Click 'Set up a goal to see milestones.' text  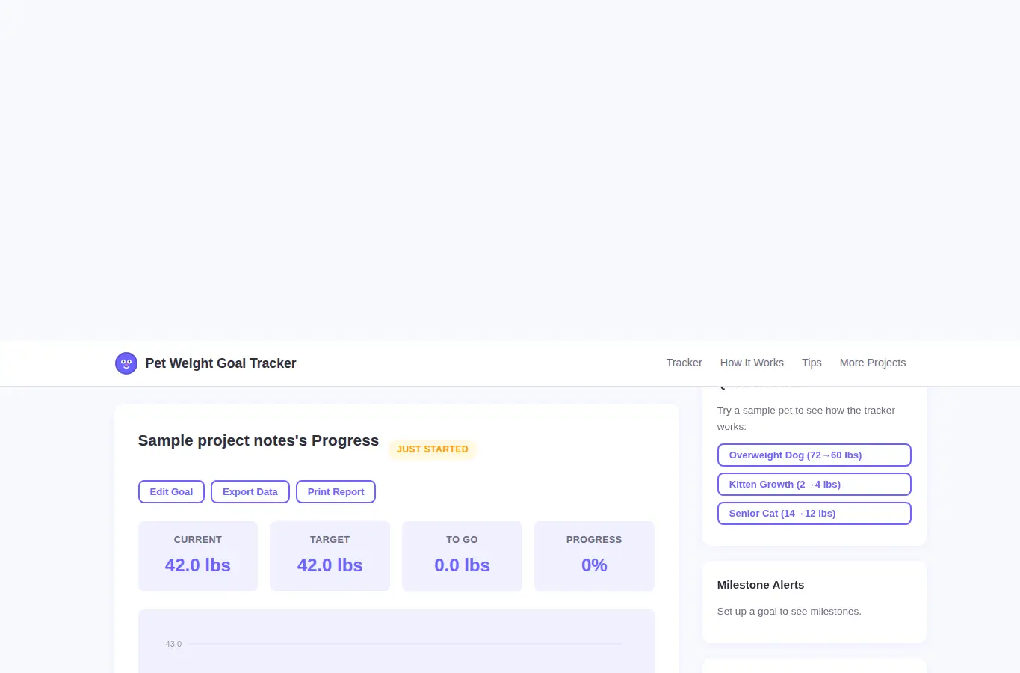[789, 612]
